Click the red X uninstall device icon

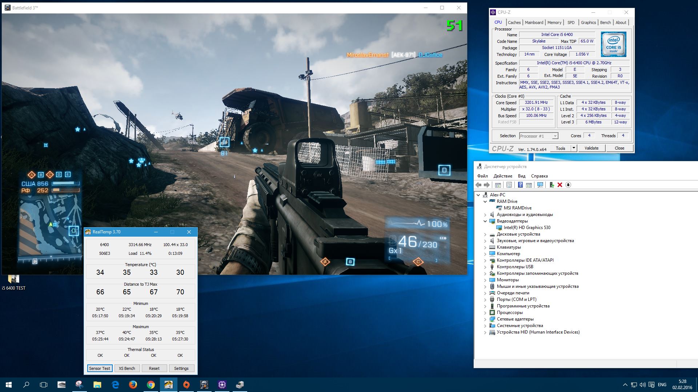560,185
